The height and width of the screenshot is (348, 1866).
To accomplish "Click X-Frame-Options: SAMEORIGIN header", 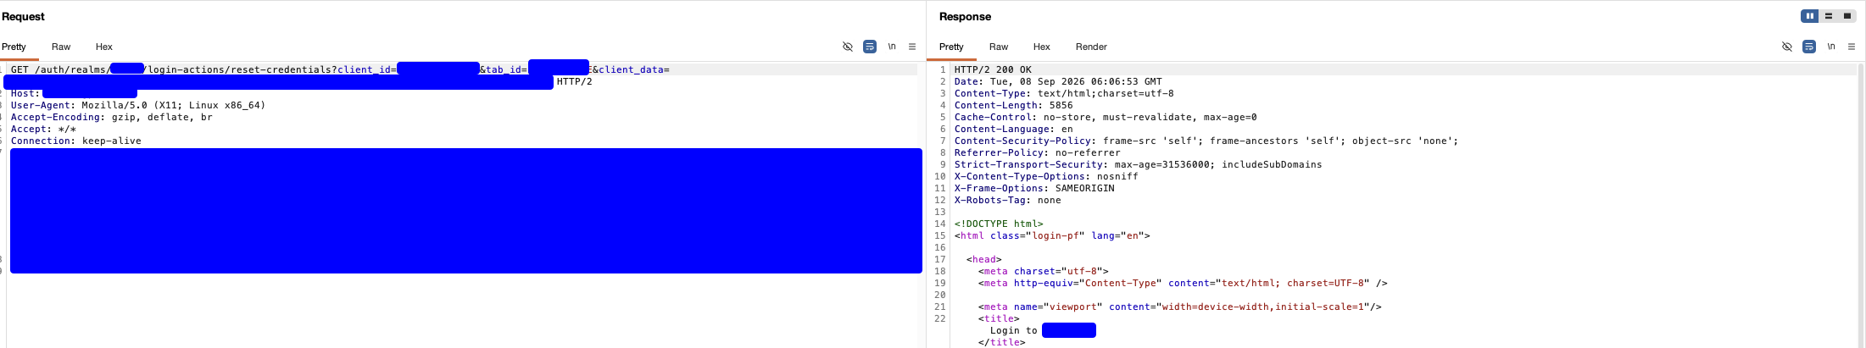I will point(1034,188).
